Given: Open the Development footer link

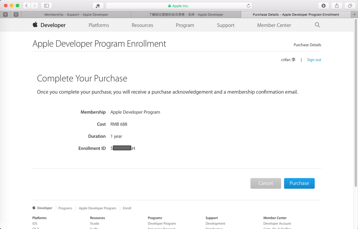Looking at the screenshot, I should tap(215, 223).
